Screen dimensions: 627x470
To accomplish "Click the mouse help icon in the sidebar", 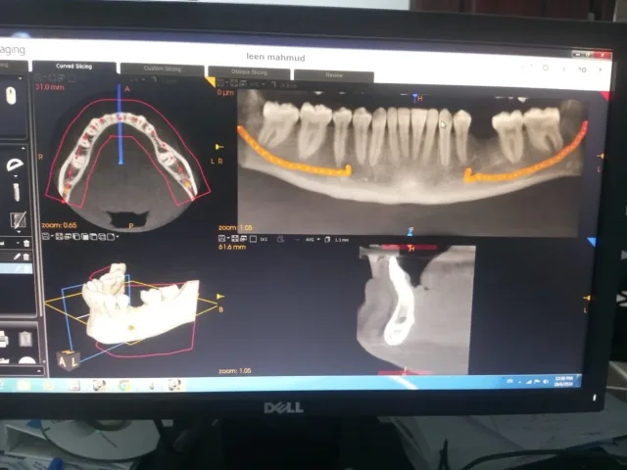I will click(x=11, y=96).
